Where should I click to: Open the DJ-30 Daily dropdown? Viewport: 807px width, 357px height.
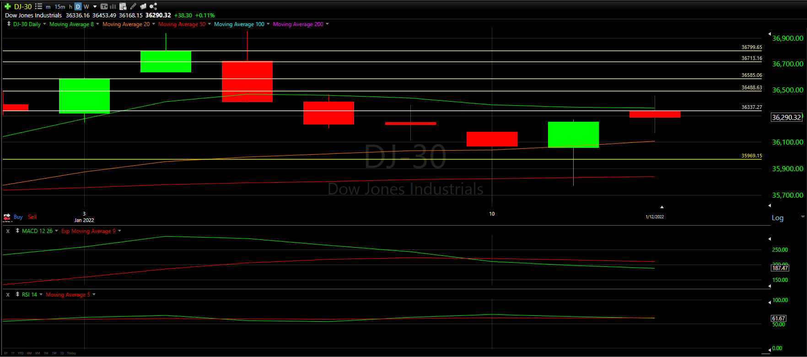pos(44,24)
